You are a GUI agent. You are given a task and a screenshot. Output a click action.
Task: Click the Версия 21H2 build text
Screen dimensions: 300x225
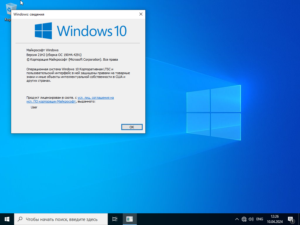(x=54, y=55)
